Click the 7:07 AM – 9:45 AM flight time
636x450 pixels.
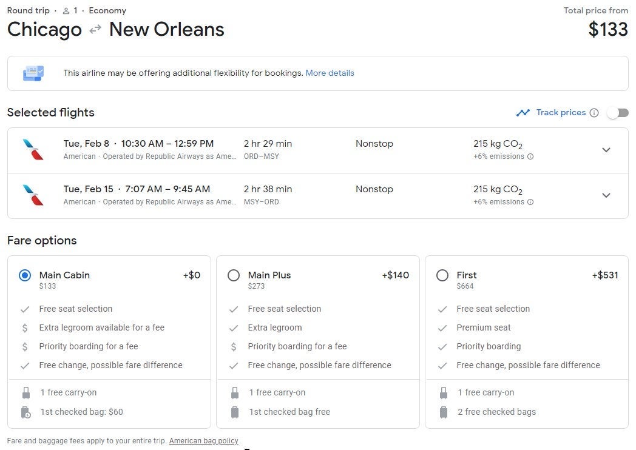[167, 189]
